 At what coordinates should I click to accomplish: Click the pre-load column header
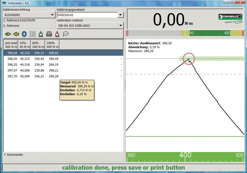(x=10, y=45)
